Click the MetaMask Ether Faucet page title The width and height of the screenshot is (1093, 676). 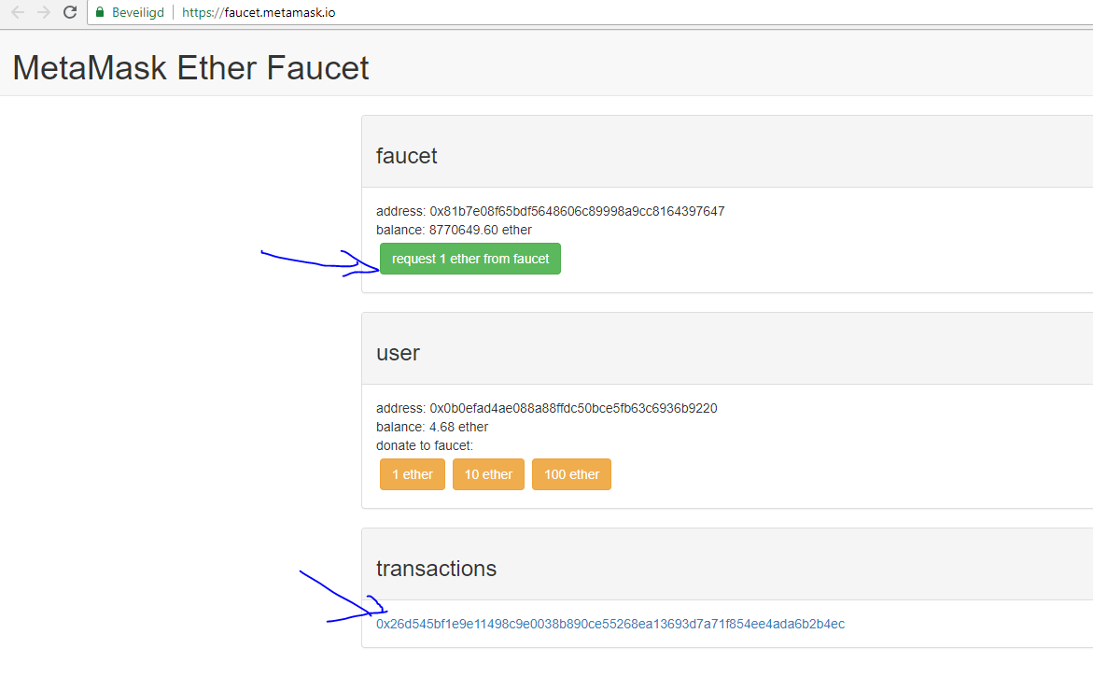(x=190, y=67)
